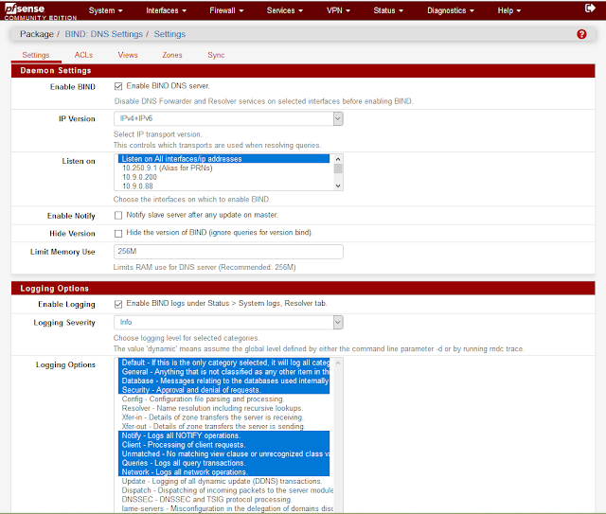Toggle Notify slave server checkbox
This screenshot has height=514, width=606.
118,216
